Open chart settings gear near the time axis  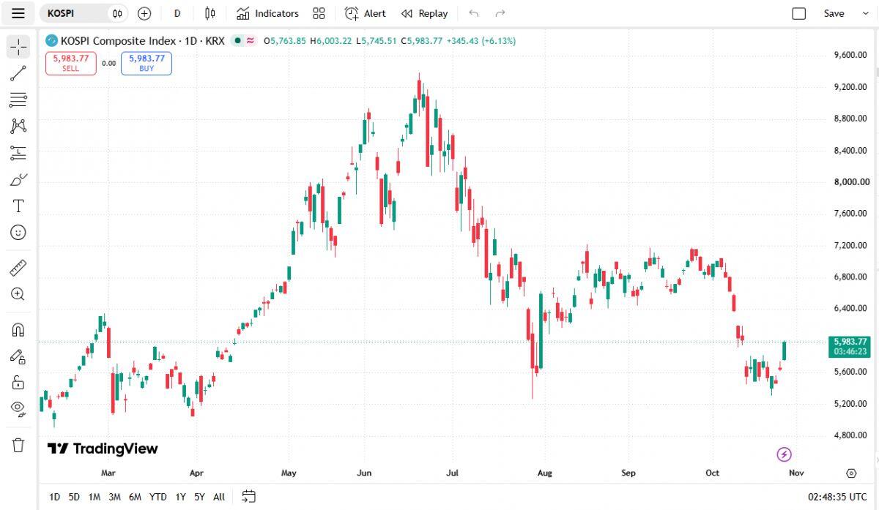click(x=851, y=473)
